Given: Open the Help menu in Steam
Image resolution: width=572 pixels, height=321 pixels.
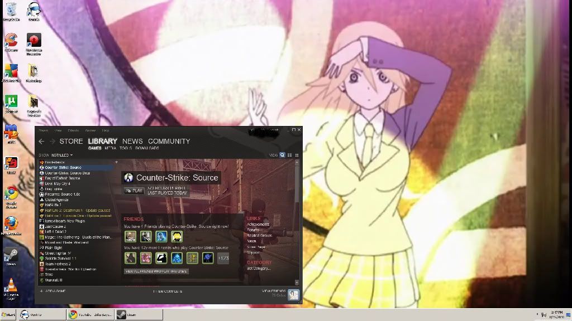Looking at the screenshot, I should pos(106,130).
